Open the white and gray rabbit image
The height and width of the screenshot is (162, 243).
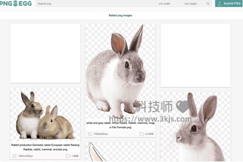120,72
